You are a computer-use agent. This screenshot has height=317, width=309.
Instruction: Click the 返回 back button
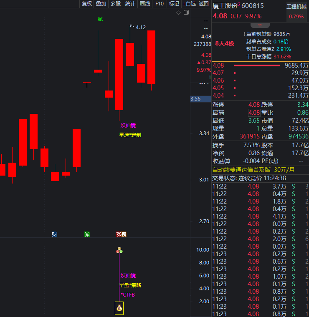pos(203,4)
